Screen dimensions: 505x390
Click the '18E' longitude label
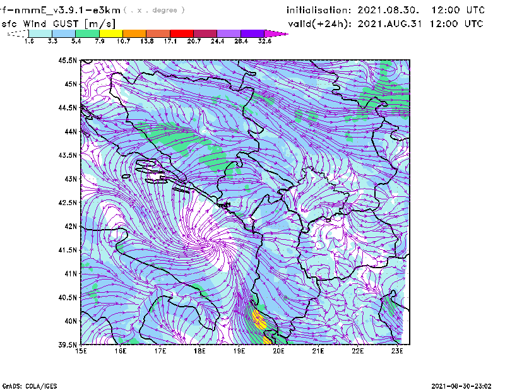coord(199,351)
